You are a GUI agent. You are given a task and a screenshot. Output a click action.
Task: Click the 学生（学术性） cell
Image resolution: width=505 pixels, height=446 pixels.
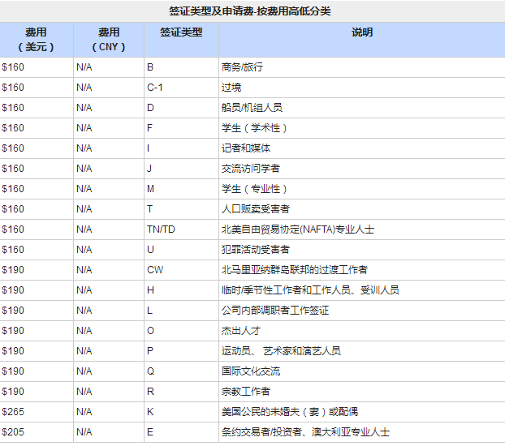(x=254, y=127)
